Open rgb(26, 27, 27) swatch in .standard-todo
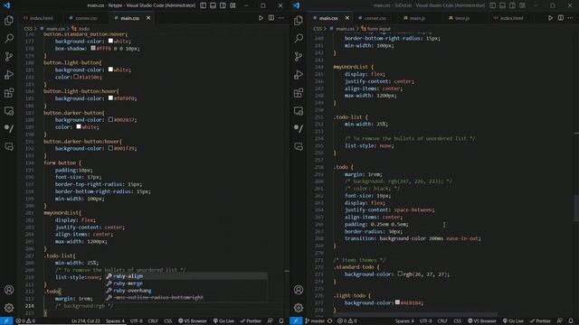Screen dimensions: 579x325 click(x=400, y=274)
